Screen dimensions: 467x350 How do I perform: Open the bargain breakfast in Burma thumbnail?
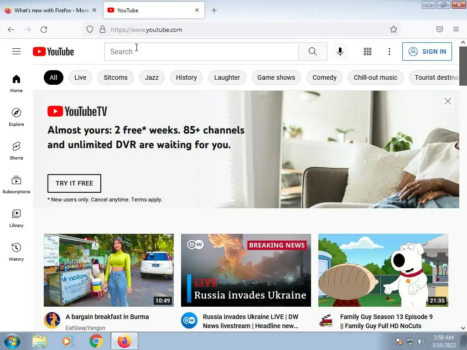click(x=109, y=270)
